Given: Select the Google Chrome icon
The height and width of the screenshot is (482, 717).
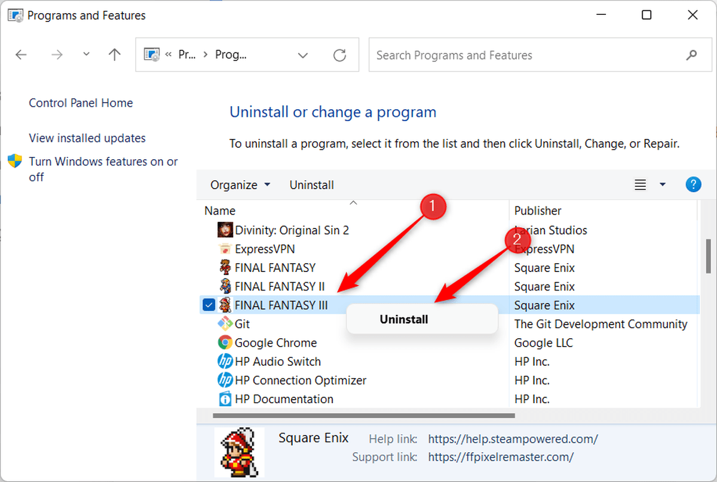Looking at the screenshot, I should click(225, 342).
